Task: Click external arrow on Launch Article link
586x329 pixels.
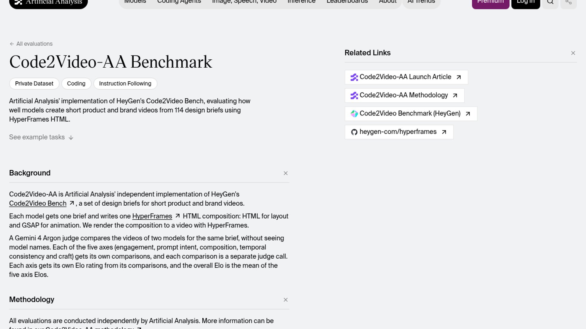Action: pyautogui.click(x=458, y=77)
